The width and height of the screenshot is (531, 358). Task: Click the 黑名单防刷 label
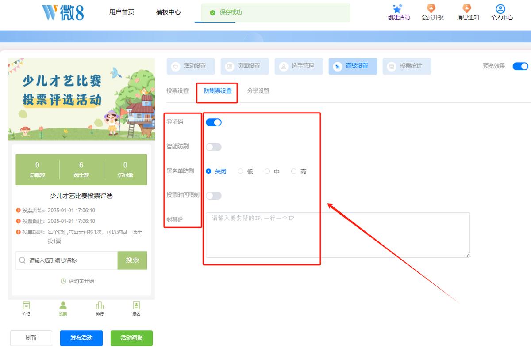[x=180, y=171]
